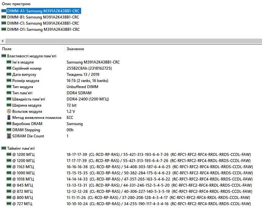262x210 pixels.
Task: Click the memory chip icon beside DIMM-B1
Action: tap(4, 17)
